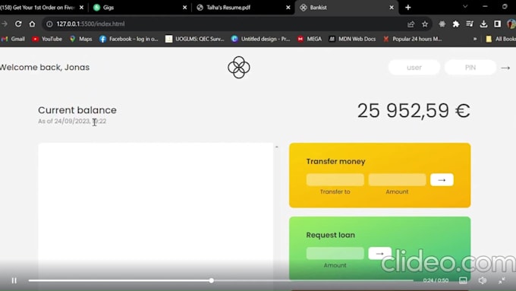516x291 pixels.
Task: Open the Maps bookmark
Action: click(x=81, y=39)
